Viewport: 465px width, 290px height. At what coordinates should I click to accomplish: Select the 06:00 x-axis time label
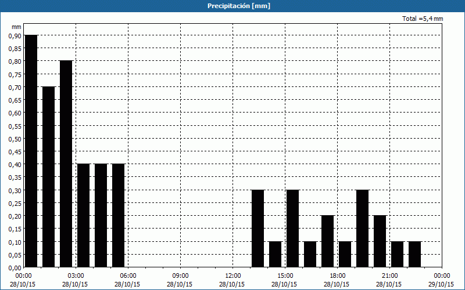coord(128,276)
